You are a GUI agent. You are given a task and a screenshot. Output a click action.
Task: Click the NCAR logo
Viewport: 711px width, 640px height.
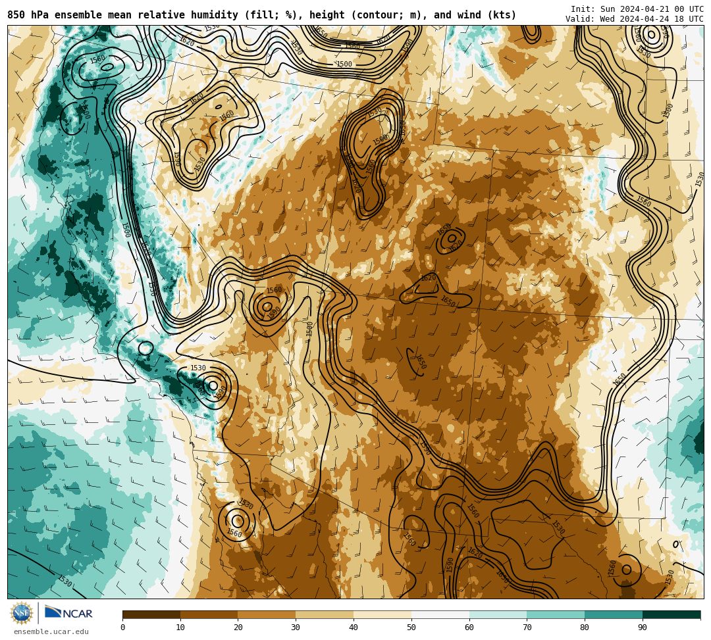click(68, 613)
